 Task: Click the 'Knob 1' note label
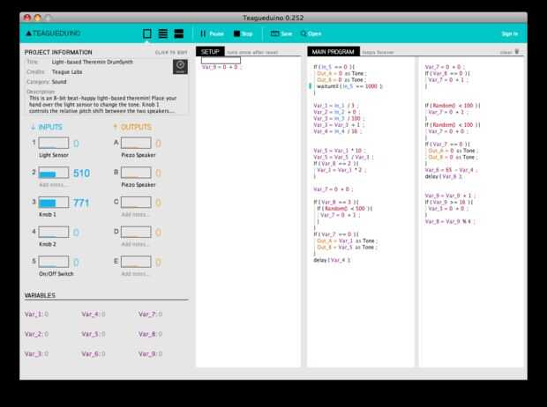tap(48, 214)
